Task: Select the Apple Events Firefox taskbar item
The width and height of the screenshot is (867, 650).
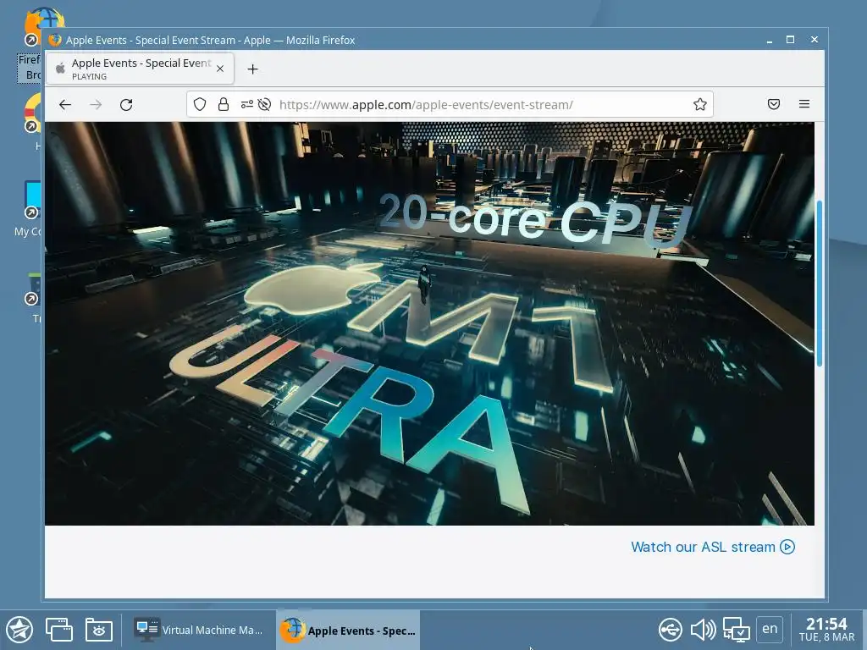Action: coord(348,630)
